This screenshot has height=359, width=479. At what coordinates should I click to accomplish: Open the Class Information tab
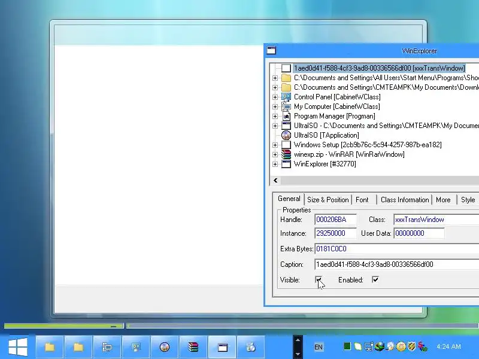[405, 200]
